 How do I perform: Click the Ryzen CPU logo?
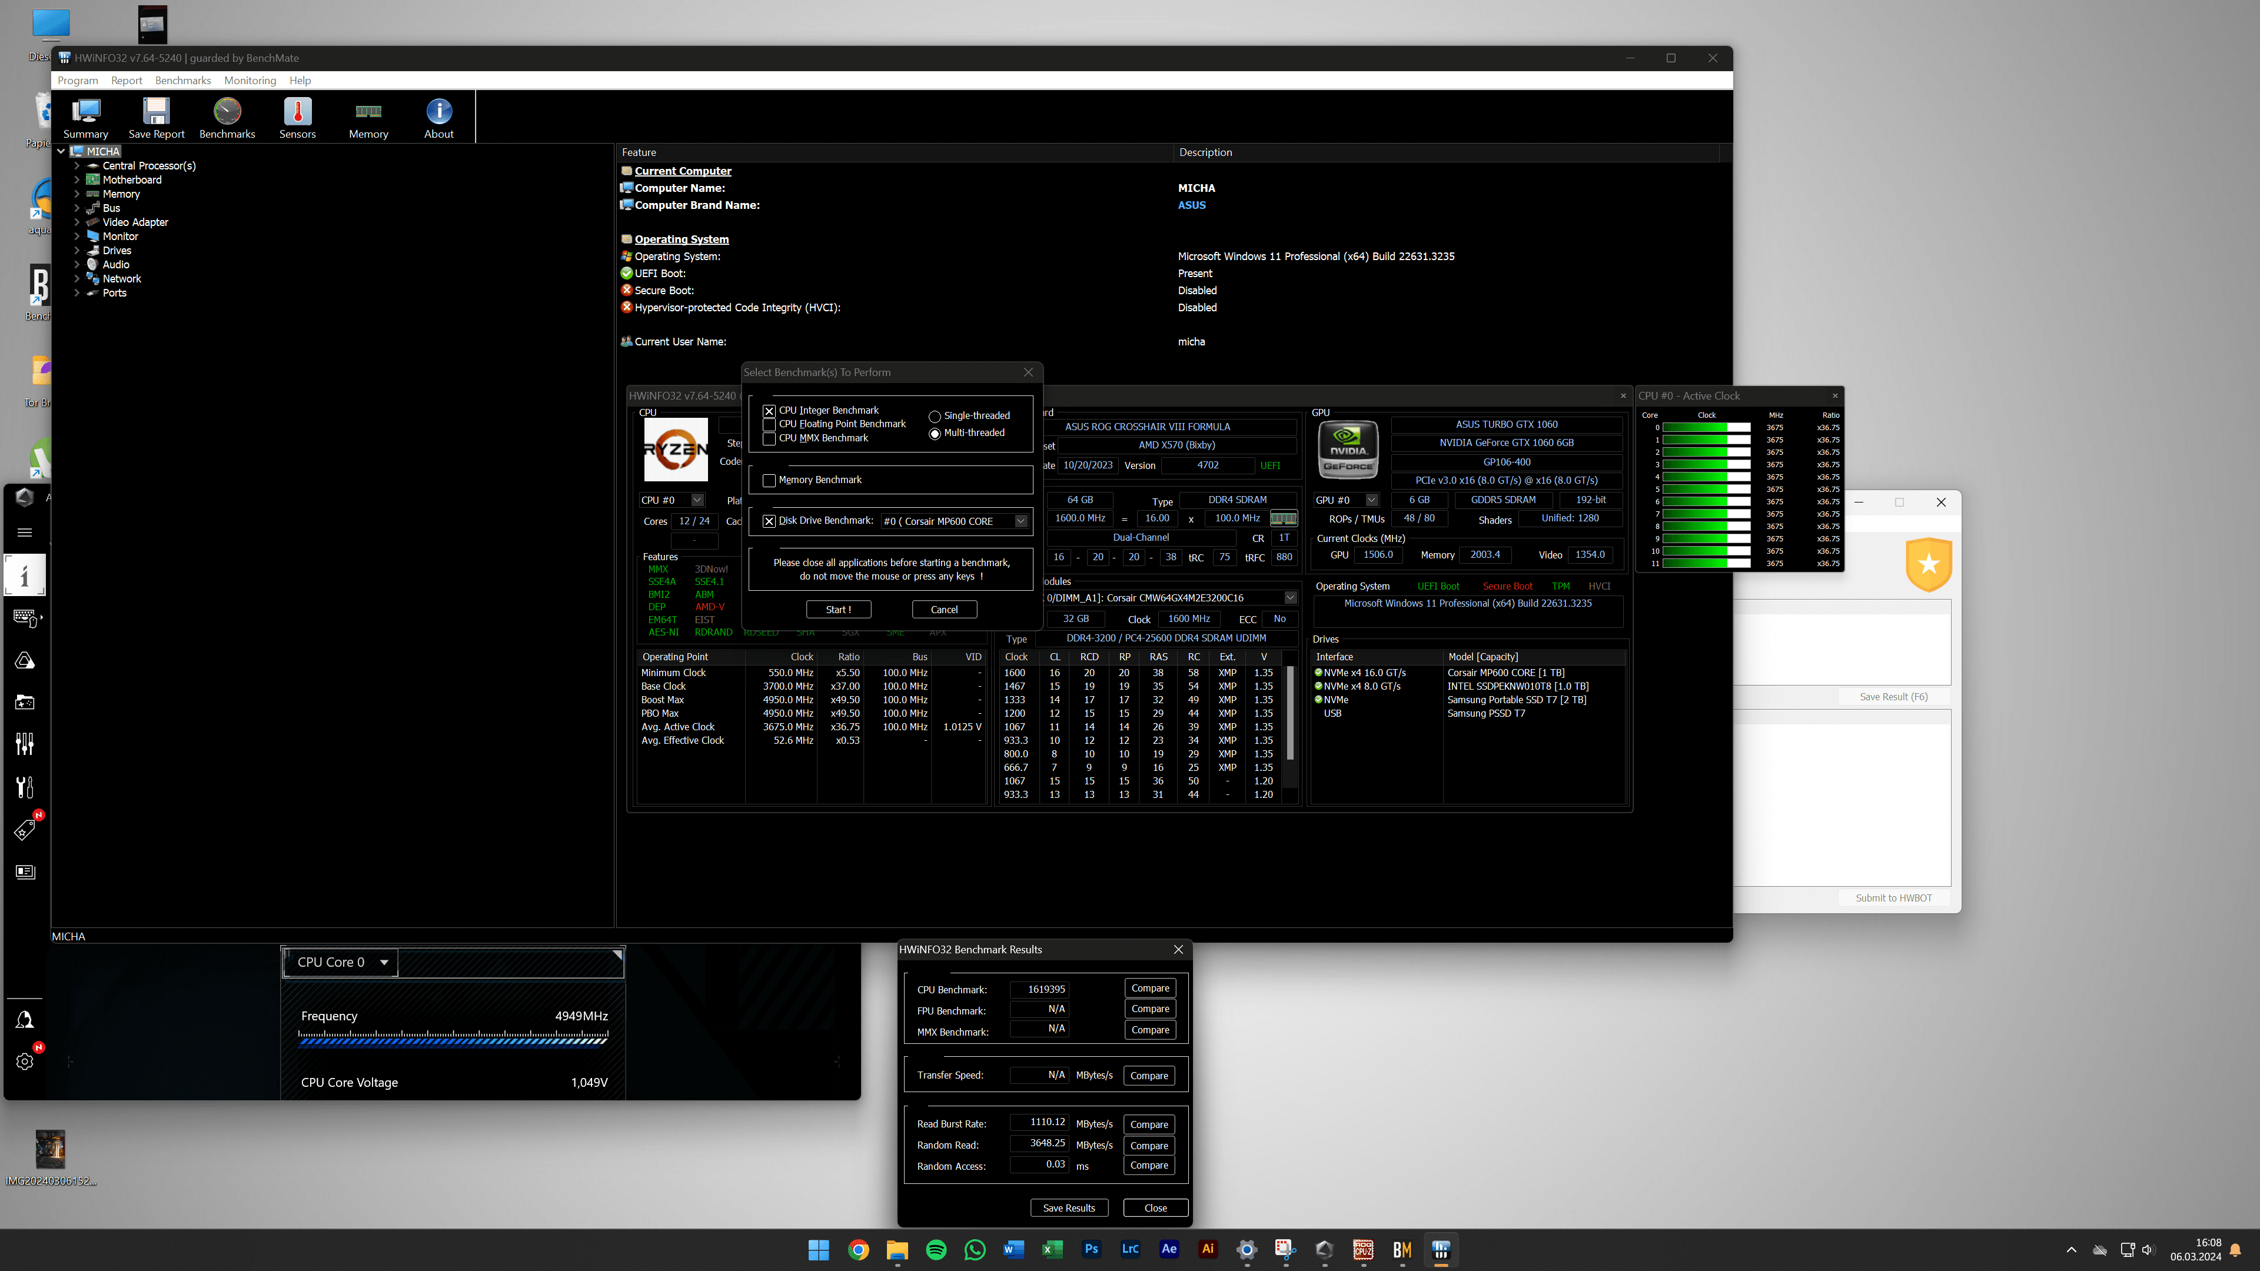676,449
